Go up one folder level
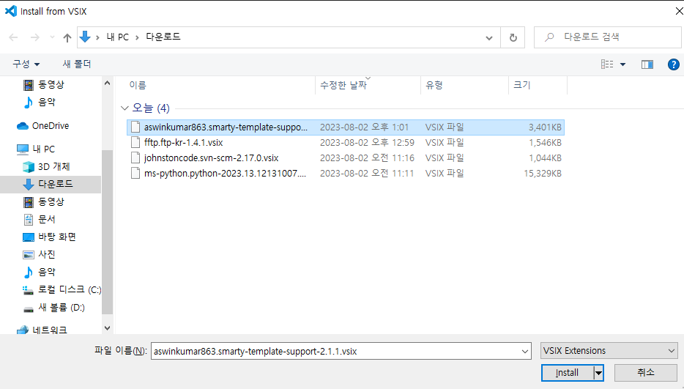Screen dimensions: 684x389 67,37
